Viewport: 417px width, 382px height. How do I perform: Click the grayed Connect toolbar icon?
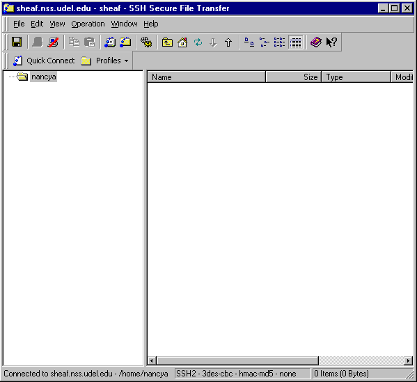click(38, 42)
